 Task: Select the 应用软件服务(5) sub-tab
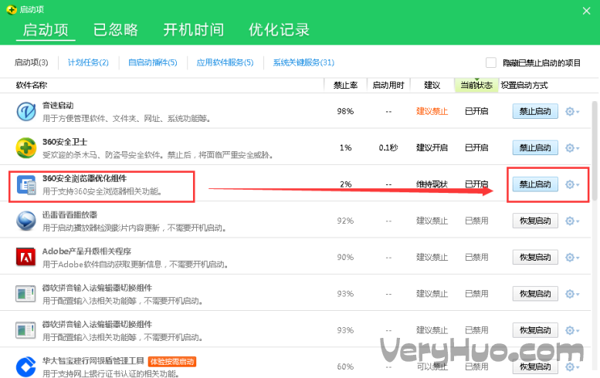[x=225, y=62]
